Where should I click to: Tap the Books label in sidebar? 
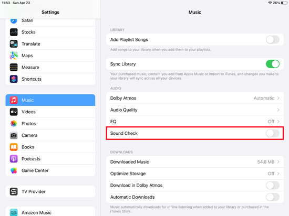click(28, 147)
